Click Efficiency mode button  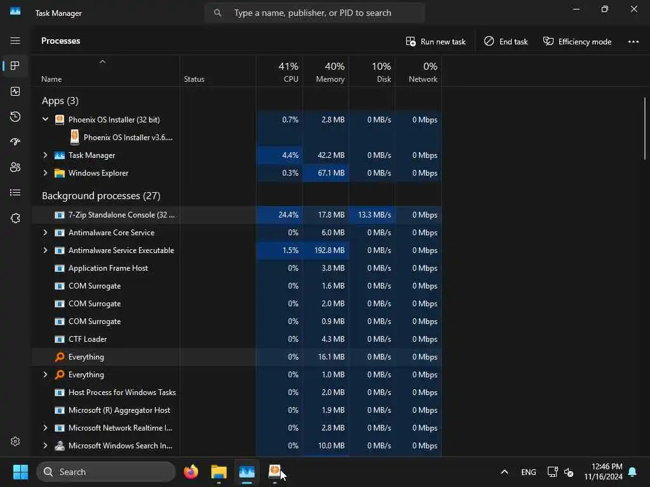pyautogui.click(x=578, y=41)
